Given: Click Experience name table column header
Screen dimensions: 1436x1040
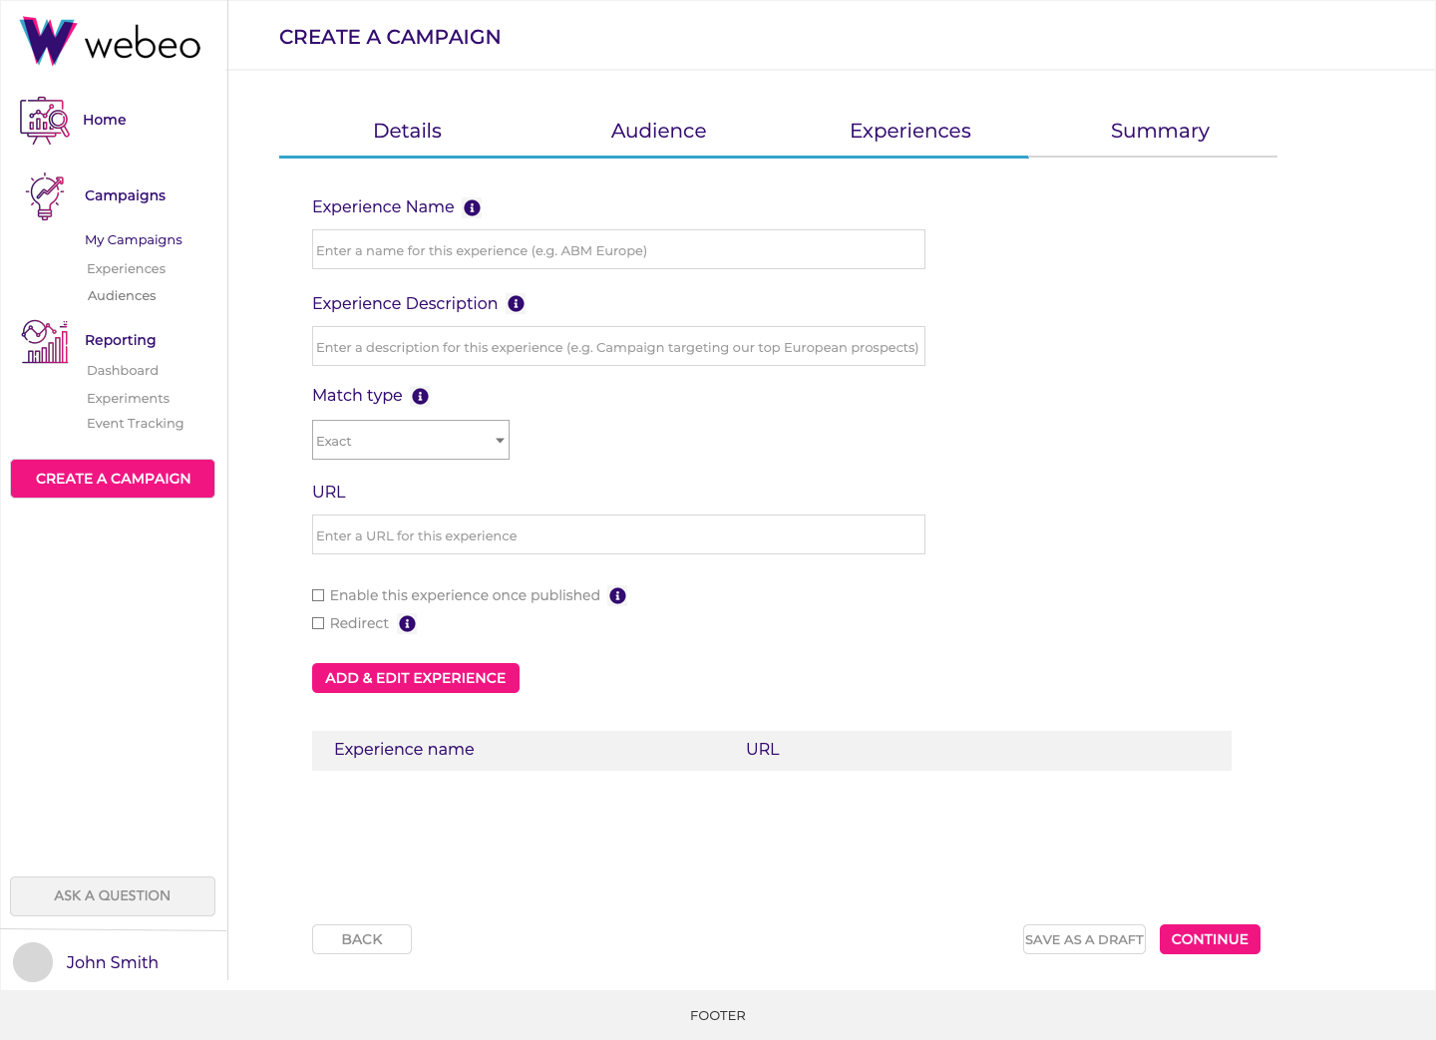Looking at the screenshot, I should pos(404,750).
